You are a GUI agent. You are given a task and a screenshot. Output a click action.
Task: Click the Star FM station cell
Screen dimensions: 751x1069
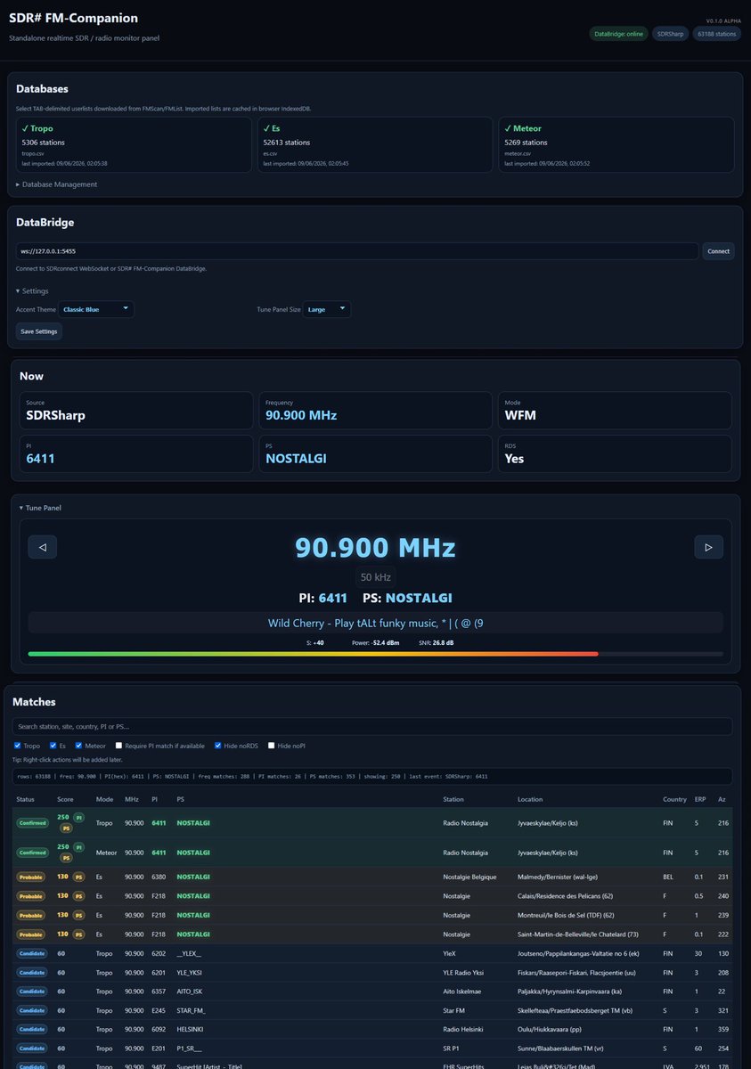(x=455, y=1010)
